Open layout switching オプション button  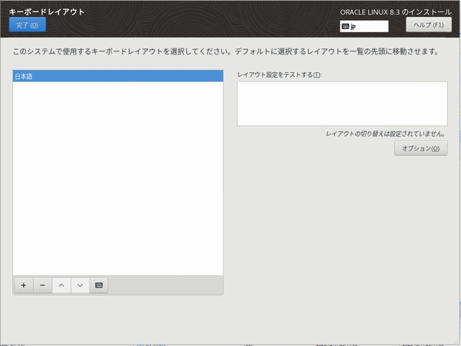[x=421, y=148]
